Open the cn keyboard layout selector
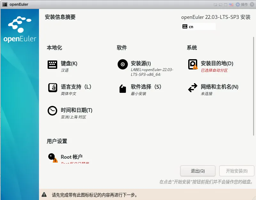Viewport: 256px width, 200px height. (x=198, y=27)
